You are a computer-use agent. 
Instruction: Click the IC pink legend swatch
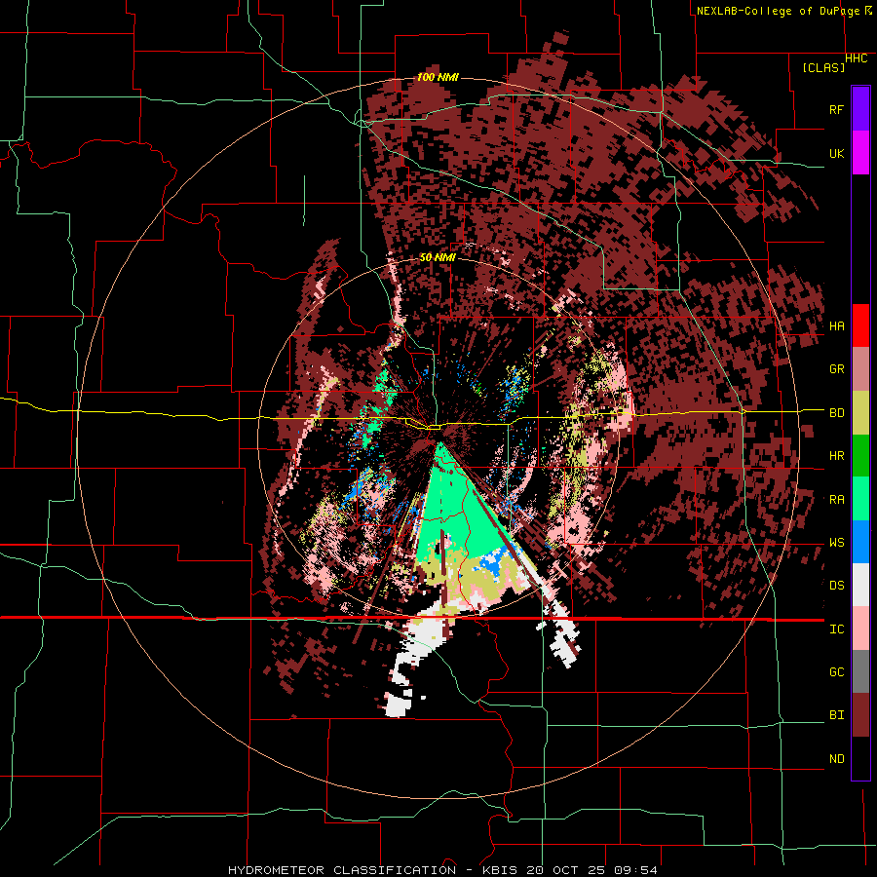(860, 629)
